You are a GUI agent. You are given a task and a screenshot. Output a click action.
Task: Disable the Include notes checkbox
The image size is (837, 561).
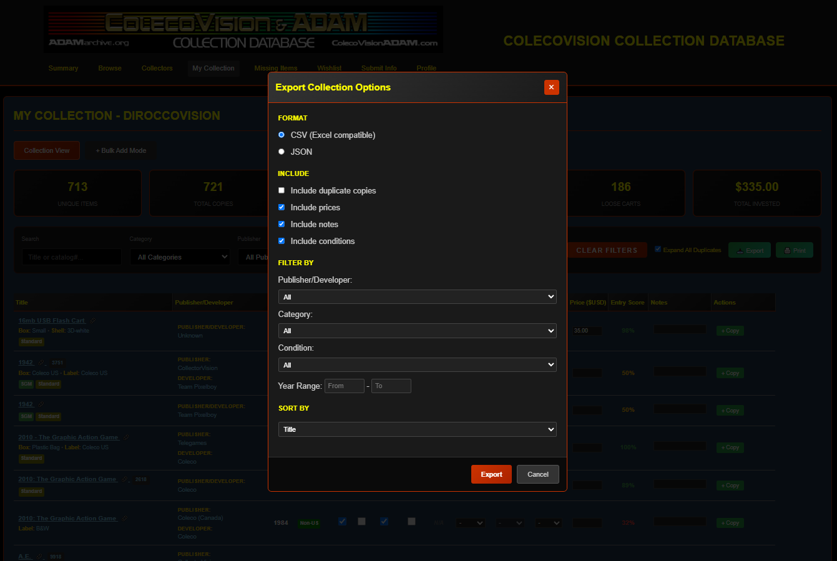[x=281, y=224]
